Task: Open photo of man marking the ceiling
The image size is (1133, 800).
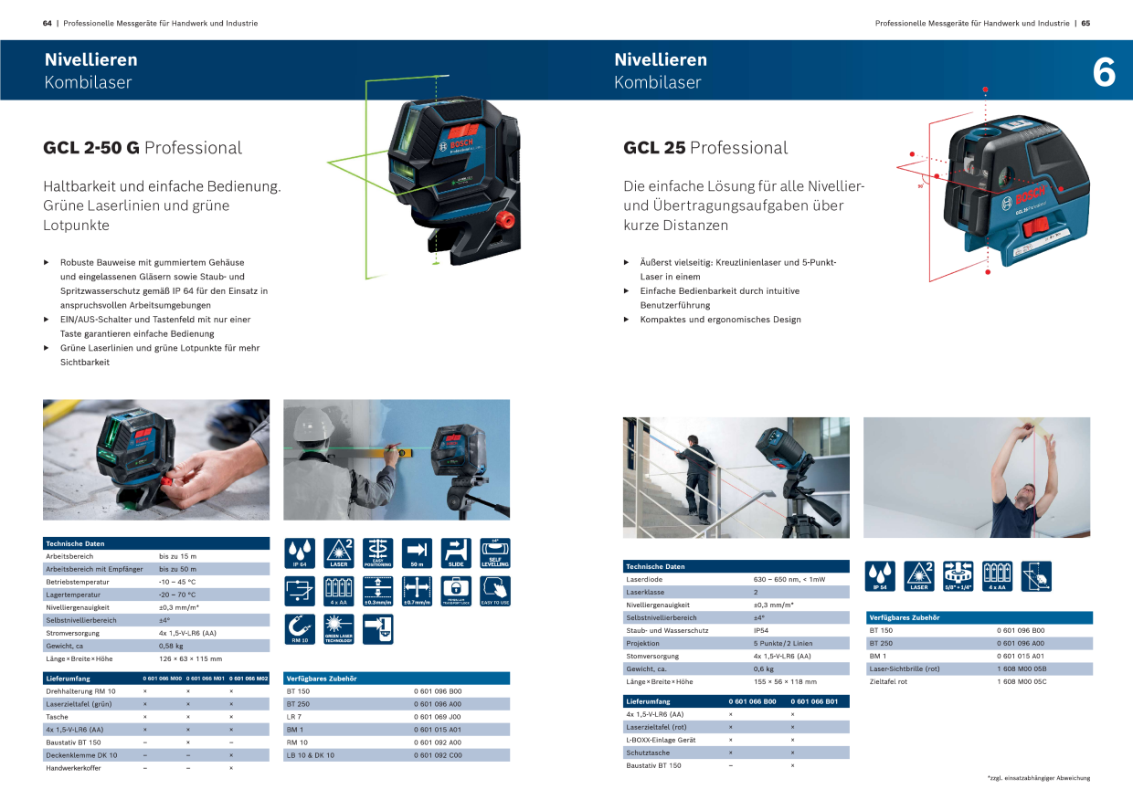Action: pos(977,478)
